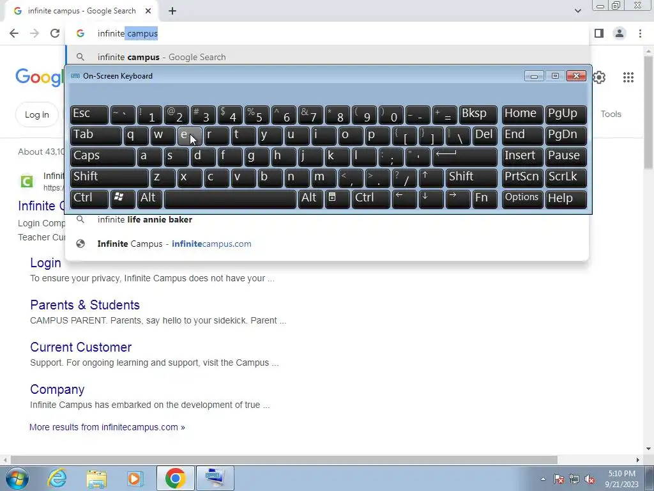Screen dimensions: 654x491
Task: Tap the Windows logo key on keyboard
Action: coord(123,199)
